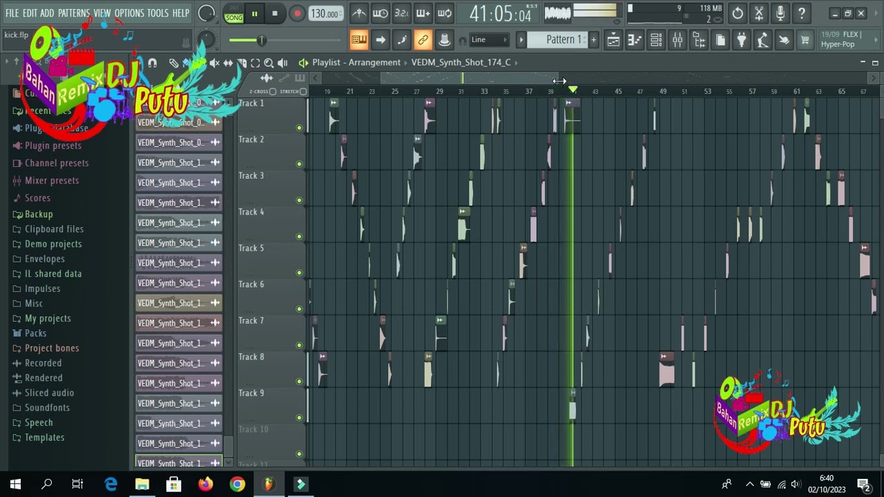This screenshot has height=497, width=884.
Task: Toggle the metronome icon
Action: click(x=358, y=13)
